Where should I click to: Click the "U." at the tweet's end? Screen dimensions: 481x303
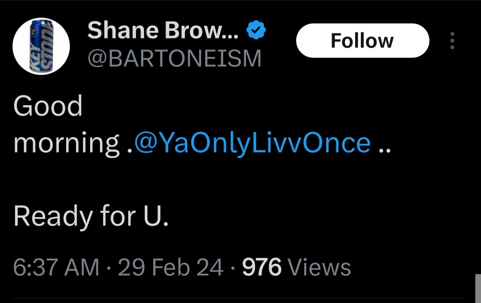pyautogui.click(x=155, y=216)
